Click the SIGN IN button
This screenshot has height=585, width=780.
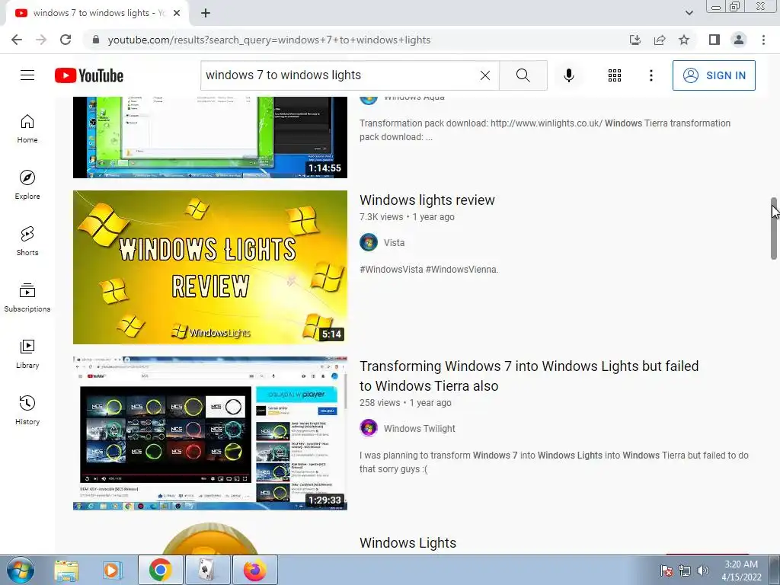(714, 75)
